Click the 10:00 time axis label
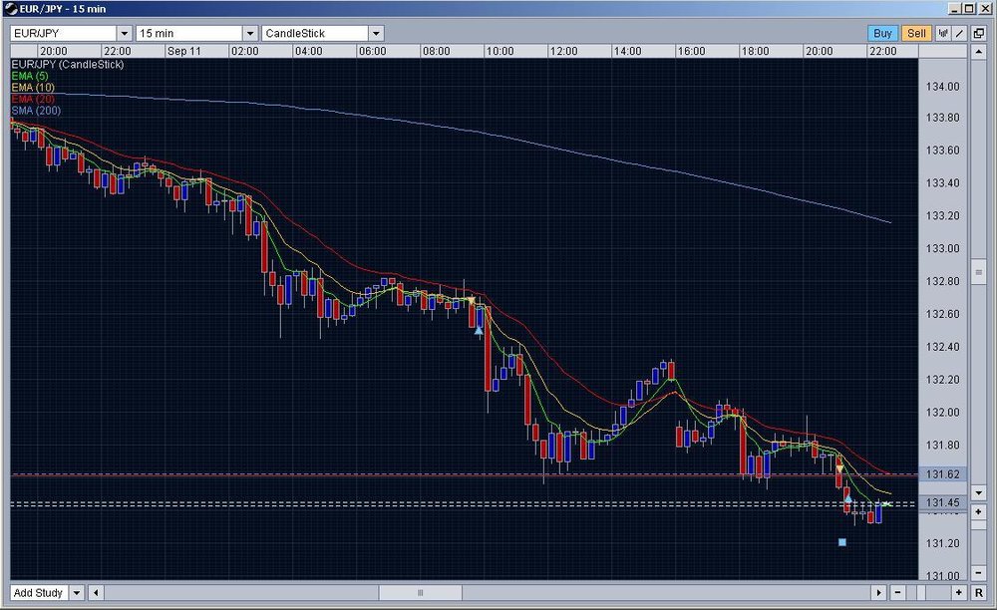 [x=499, y=52]
